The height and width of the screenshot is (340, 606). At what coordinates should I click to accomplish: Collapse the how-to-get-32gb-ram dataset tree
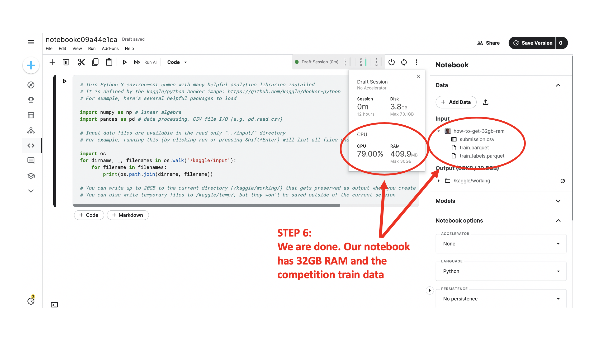tap(439, 131)
